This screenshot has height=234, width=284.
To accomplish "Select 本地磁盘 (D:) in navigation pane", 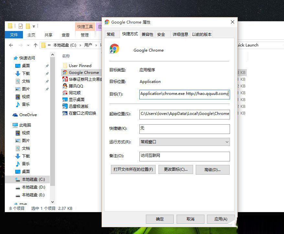I will click(30, 187).
